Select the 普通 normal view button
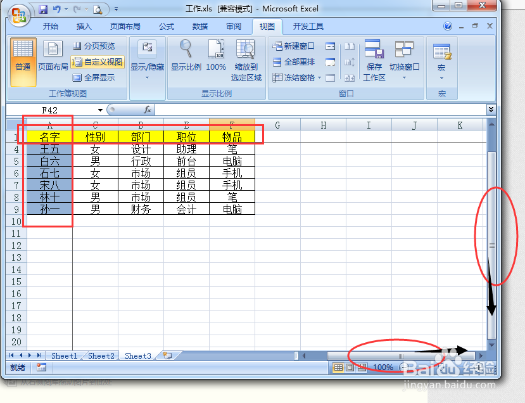 23,62
